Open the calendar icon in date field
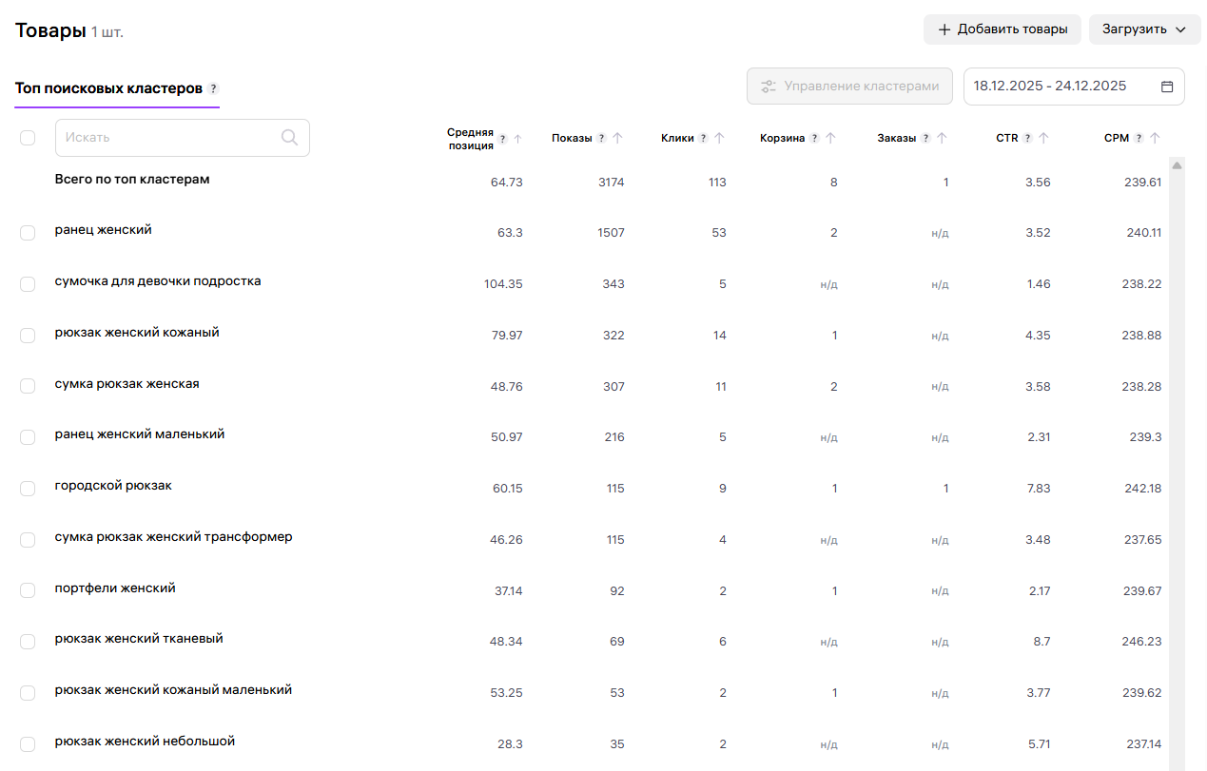1207x771 pixels. pyautogui.click(x=1167, y=87)
